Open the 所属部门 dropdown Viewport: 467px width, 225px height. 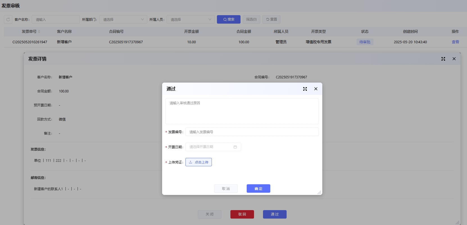(123, 19)
